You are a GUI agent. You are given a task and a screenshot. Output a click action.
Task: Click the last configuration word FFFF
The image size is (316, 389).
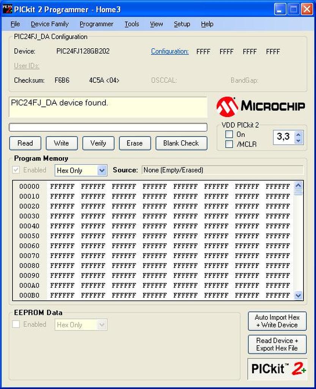tap(273, 52)
